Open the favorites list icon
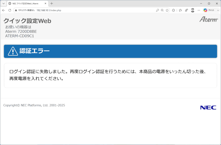The height and width of the screenshot is (145, 221). pyautogui.click(x=180, y=10)
